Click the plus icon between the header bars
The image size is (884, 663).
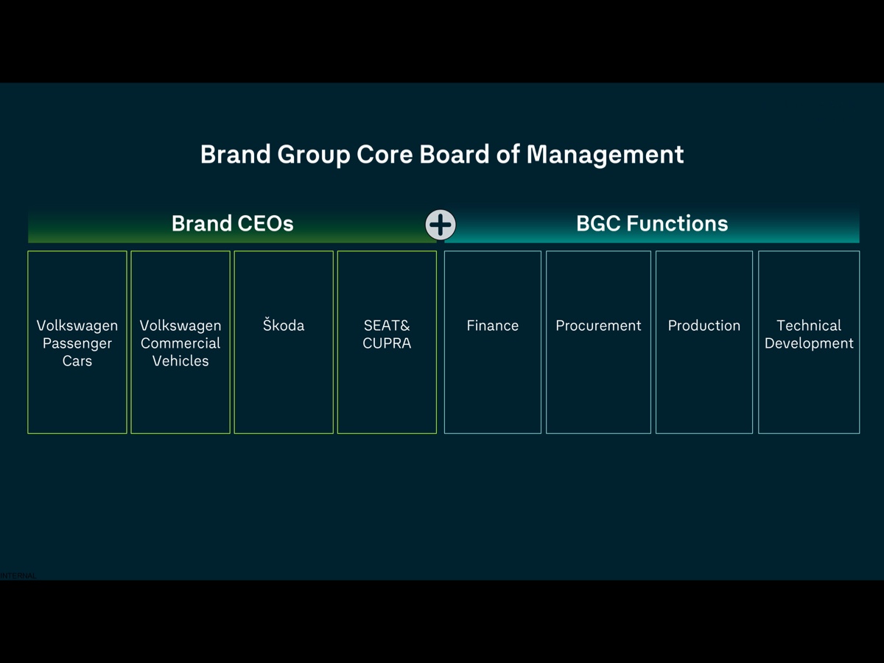coord(440,225)
